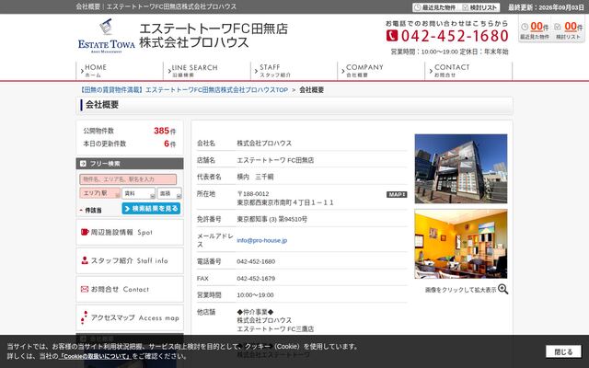
Task: Click the FAX number 042-452-1679
Action: pyautogui.click(x=256, y=278)
